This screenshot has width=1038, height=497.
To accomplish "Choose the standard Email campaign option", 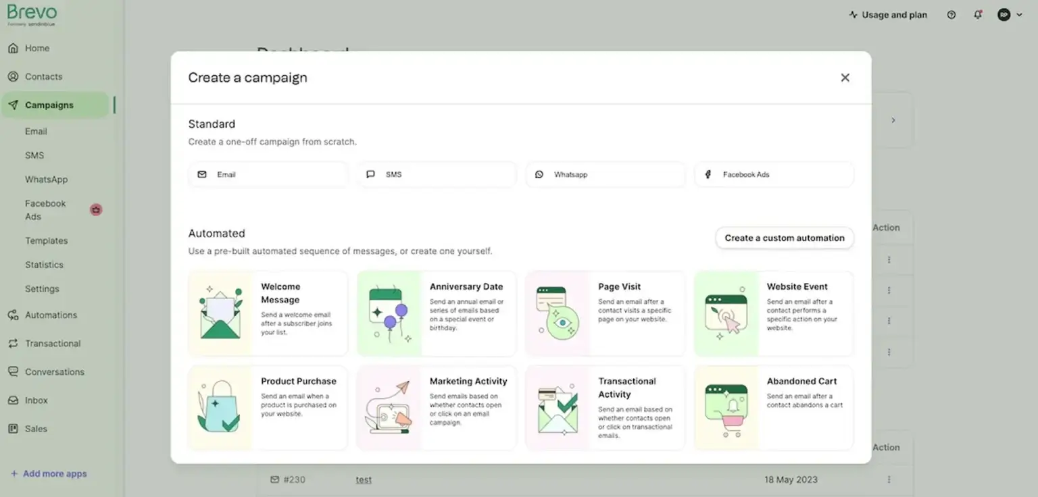I will pyautogui.click(x=268, y=174).
